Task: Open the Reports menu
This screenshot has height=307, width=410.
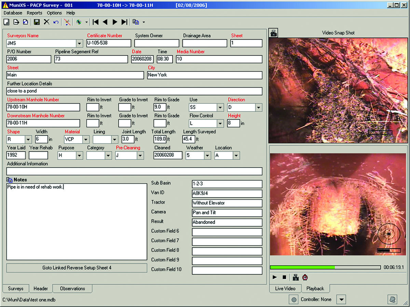Action: click(x=34, y=13)
